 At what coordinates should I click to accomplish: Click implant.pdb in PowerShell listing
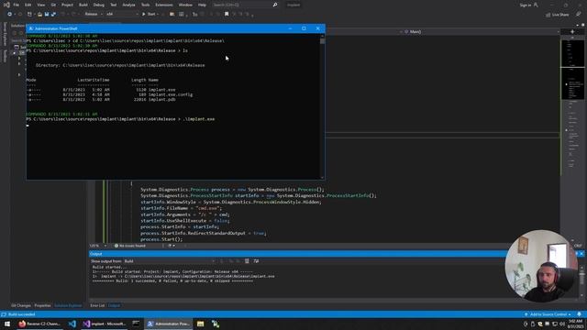coord(162,100)
